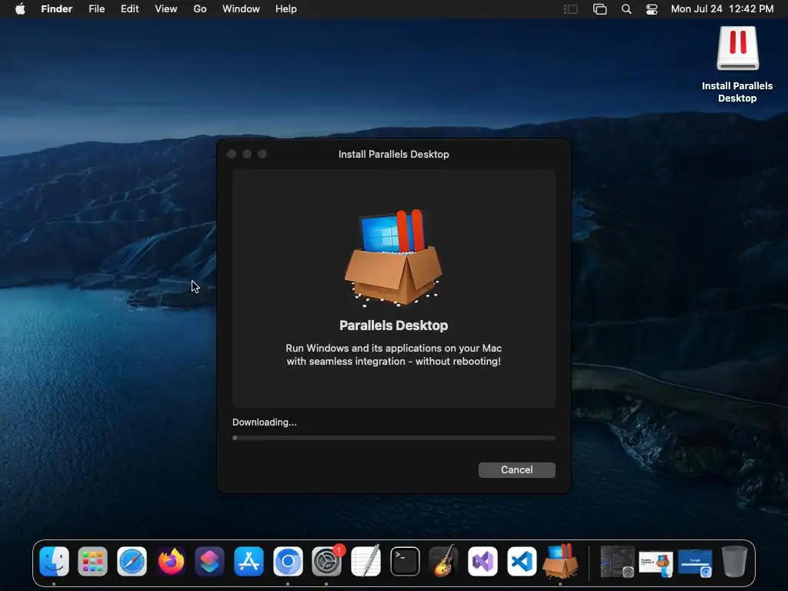This screenshot has height=591, width=788.
Task: Open minimized System Preferences window thumbnail
Action: tap(617, 561)
